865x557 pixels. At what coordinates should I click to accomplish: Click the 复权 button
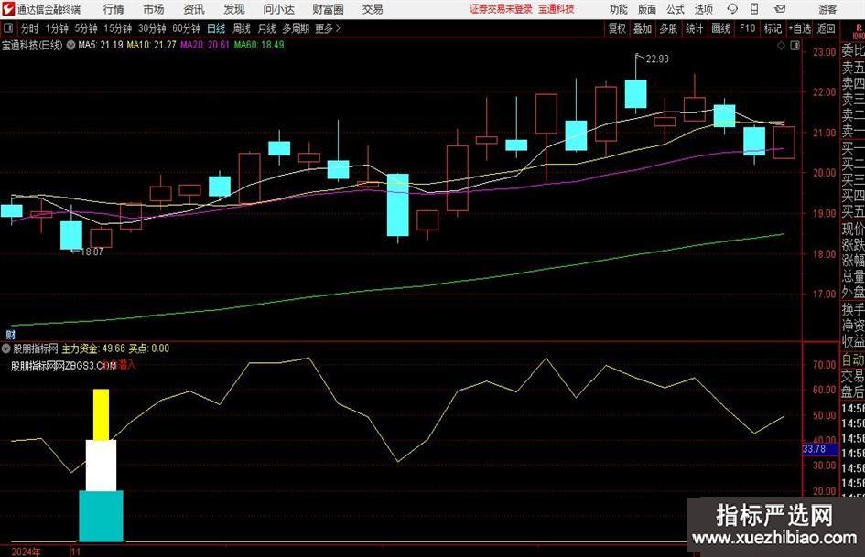tap(617, 28)
